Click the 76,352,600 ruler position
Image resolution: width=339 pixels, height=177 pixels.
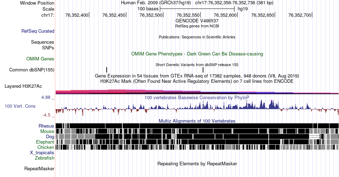click(225, 15)
